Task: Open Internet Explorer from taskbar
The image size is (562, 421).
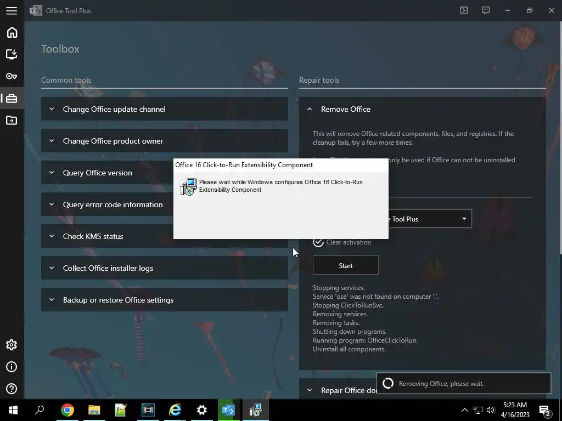Action: pyautogui.click(x=175, y=410)
